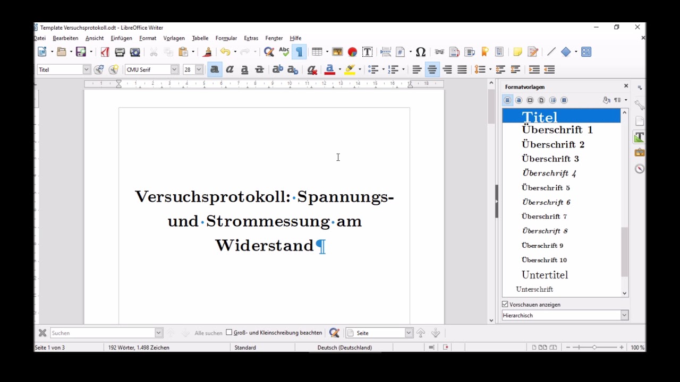Open the Extras menu
This screenshot has width=680, height=382.
pos(251,38)
